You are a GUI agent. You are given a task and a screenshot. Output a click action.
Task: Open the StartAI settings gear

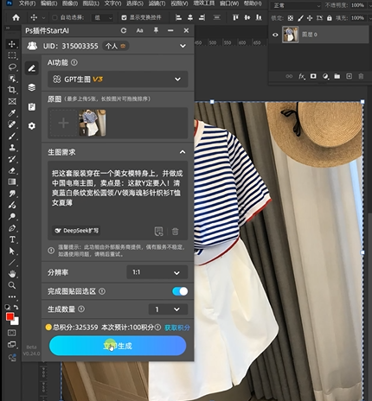(x=32, y=126)
